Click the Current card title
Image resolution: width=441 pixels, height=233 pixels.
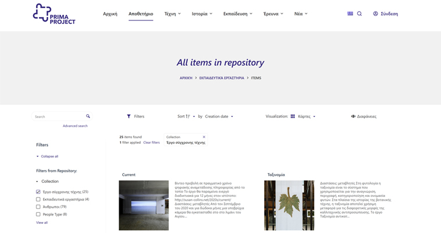(129, 175)
